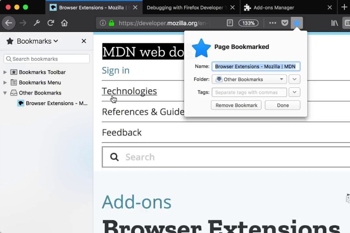The width and height of the screenshot is (350, 233).
Task: Click the URL address bar text
Action: coord(164,23)
